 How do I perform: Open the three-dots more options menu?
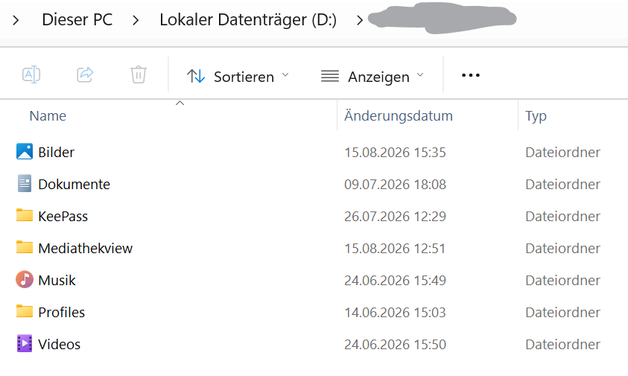(471, 75)
